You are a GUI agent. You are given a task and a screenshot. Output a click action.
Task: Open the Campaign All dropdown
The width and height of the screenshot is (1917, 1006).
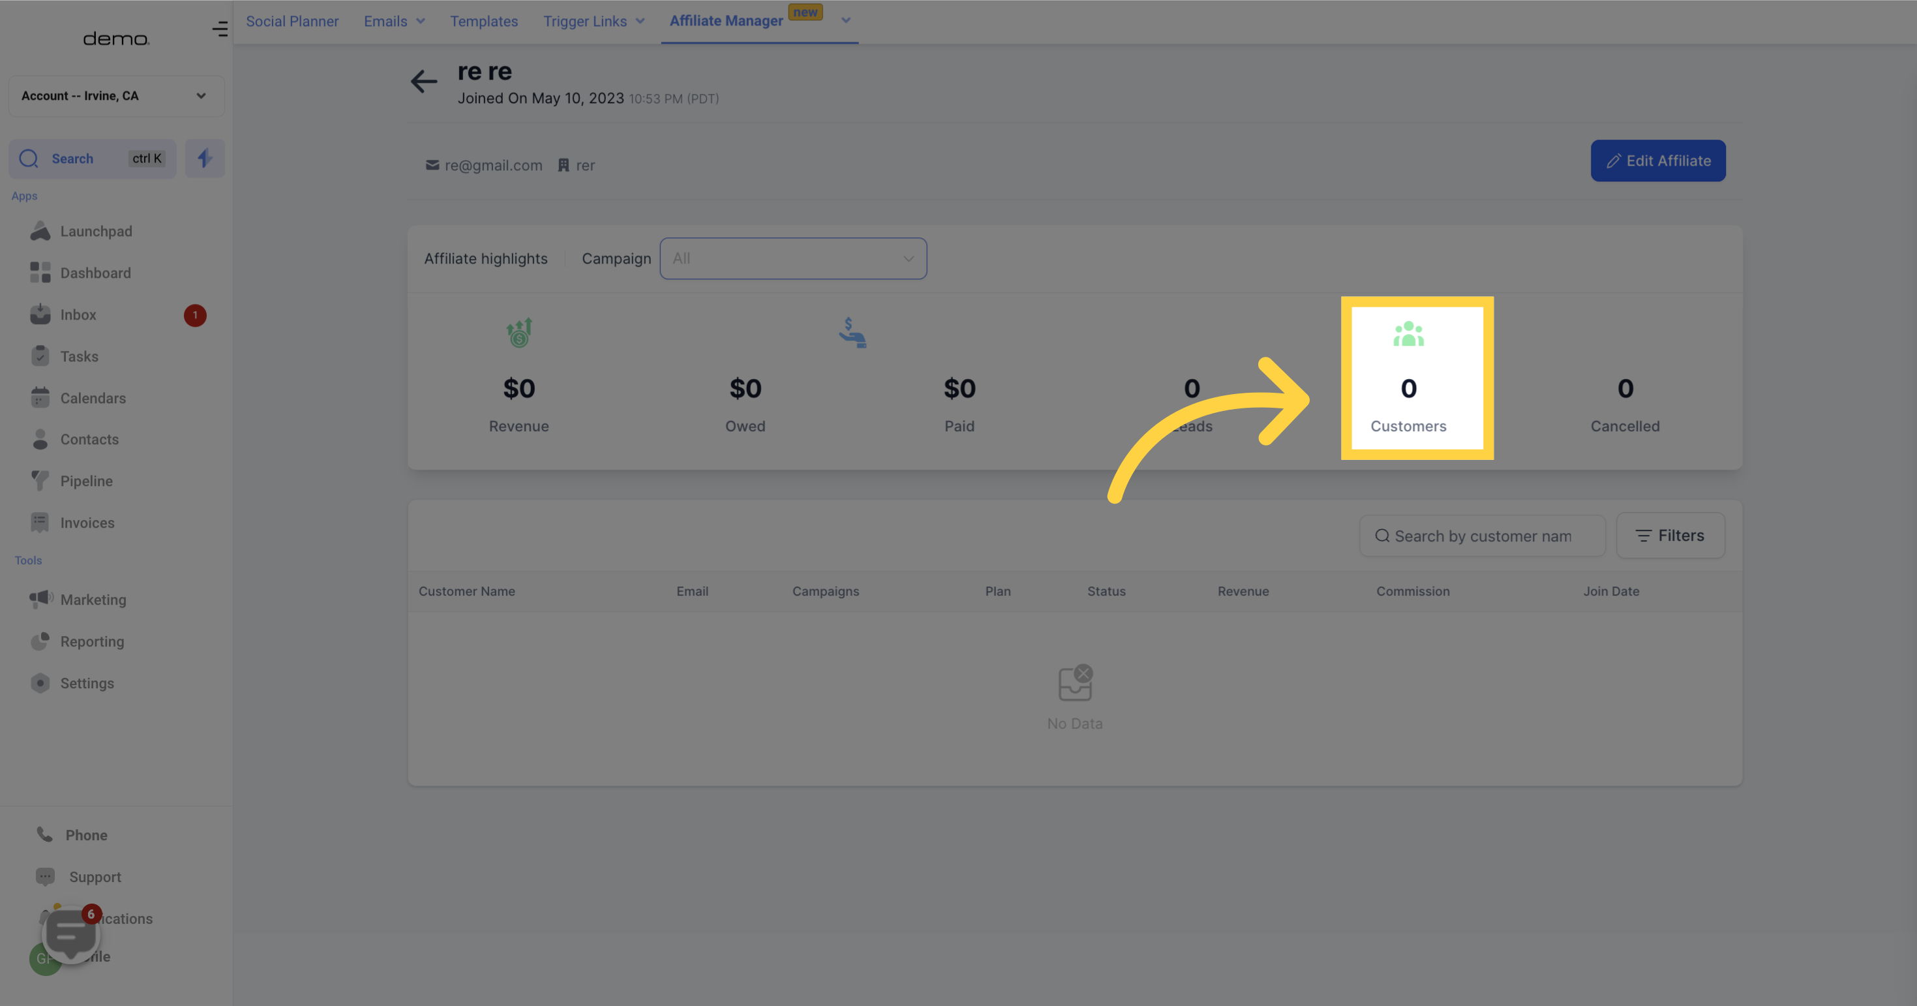pyautogui.click(x=792, y=259)
